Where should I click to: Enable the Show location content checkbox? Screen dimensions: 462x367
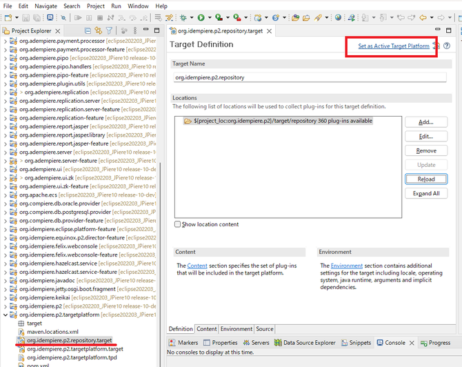tap(179, 224)
